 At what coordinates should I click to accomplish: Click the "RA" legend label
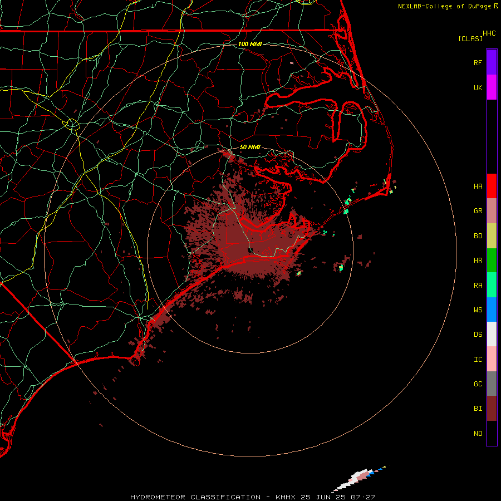click(x=478, y=286)
